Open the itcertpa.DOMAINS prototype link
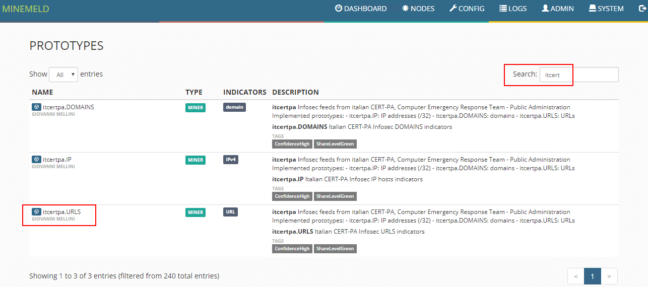Screen dimensions: 648x287 69,107
